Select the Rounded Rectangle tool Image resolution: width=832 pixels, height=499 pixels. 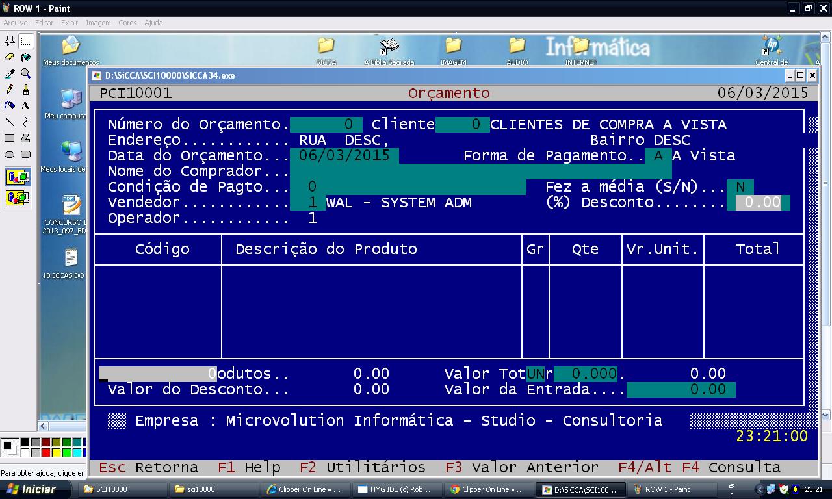click(26, 155)
